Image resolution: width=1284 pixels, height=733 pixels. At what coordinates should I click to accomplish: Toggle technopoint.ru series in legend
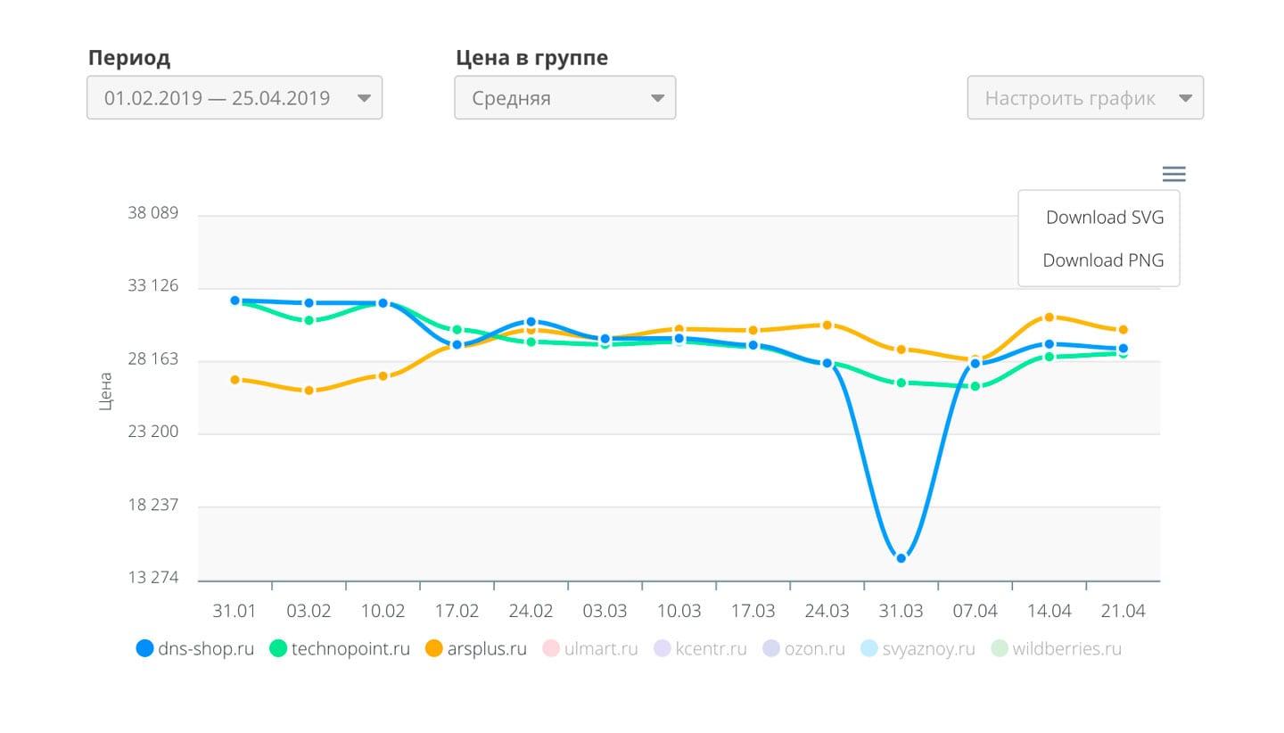point(340,649)
